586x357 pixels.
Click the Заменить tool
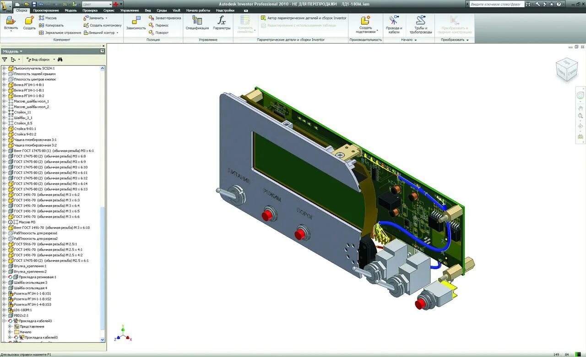(x=95, y=18)
